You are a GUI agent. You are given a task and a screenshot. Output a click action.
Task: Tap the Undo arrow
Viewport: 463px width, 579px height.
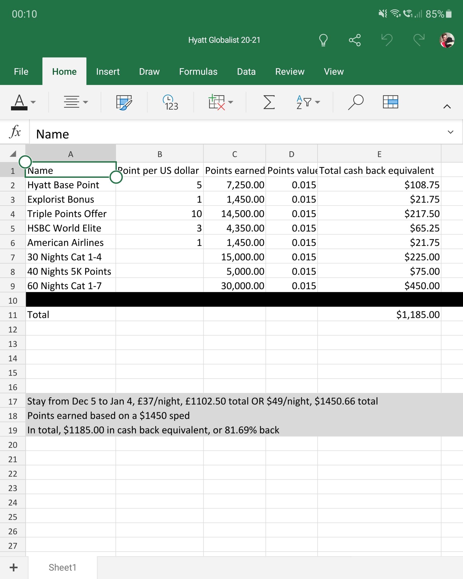click(387, 40)
